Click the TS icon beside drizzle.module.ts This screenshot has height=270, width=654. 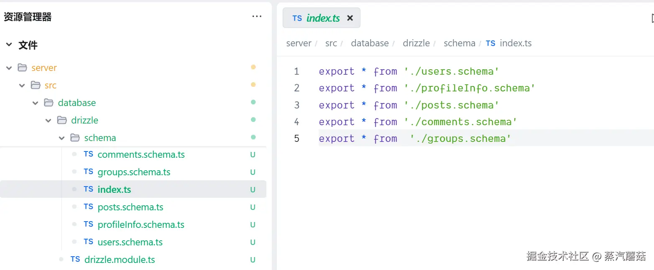pos(75,260)
